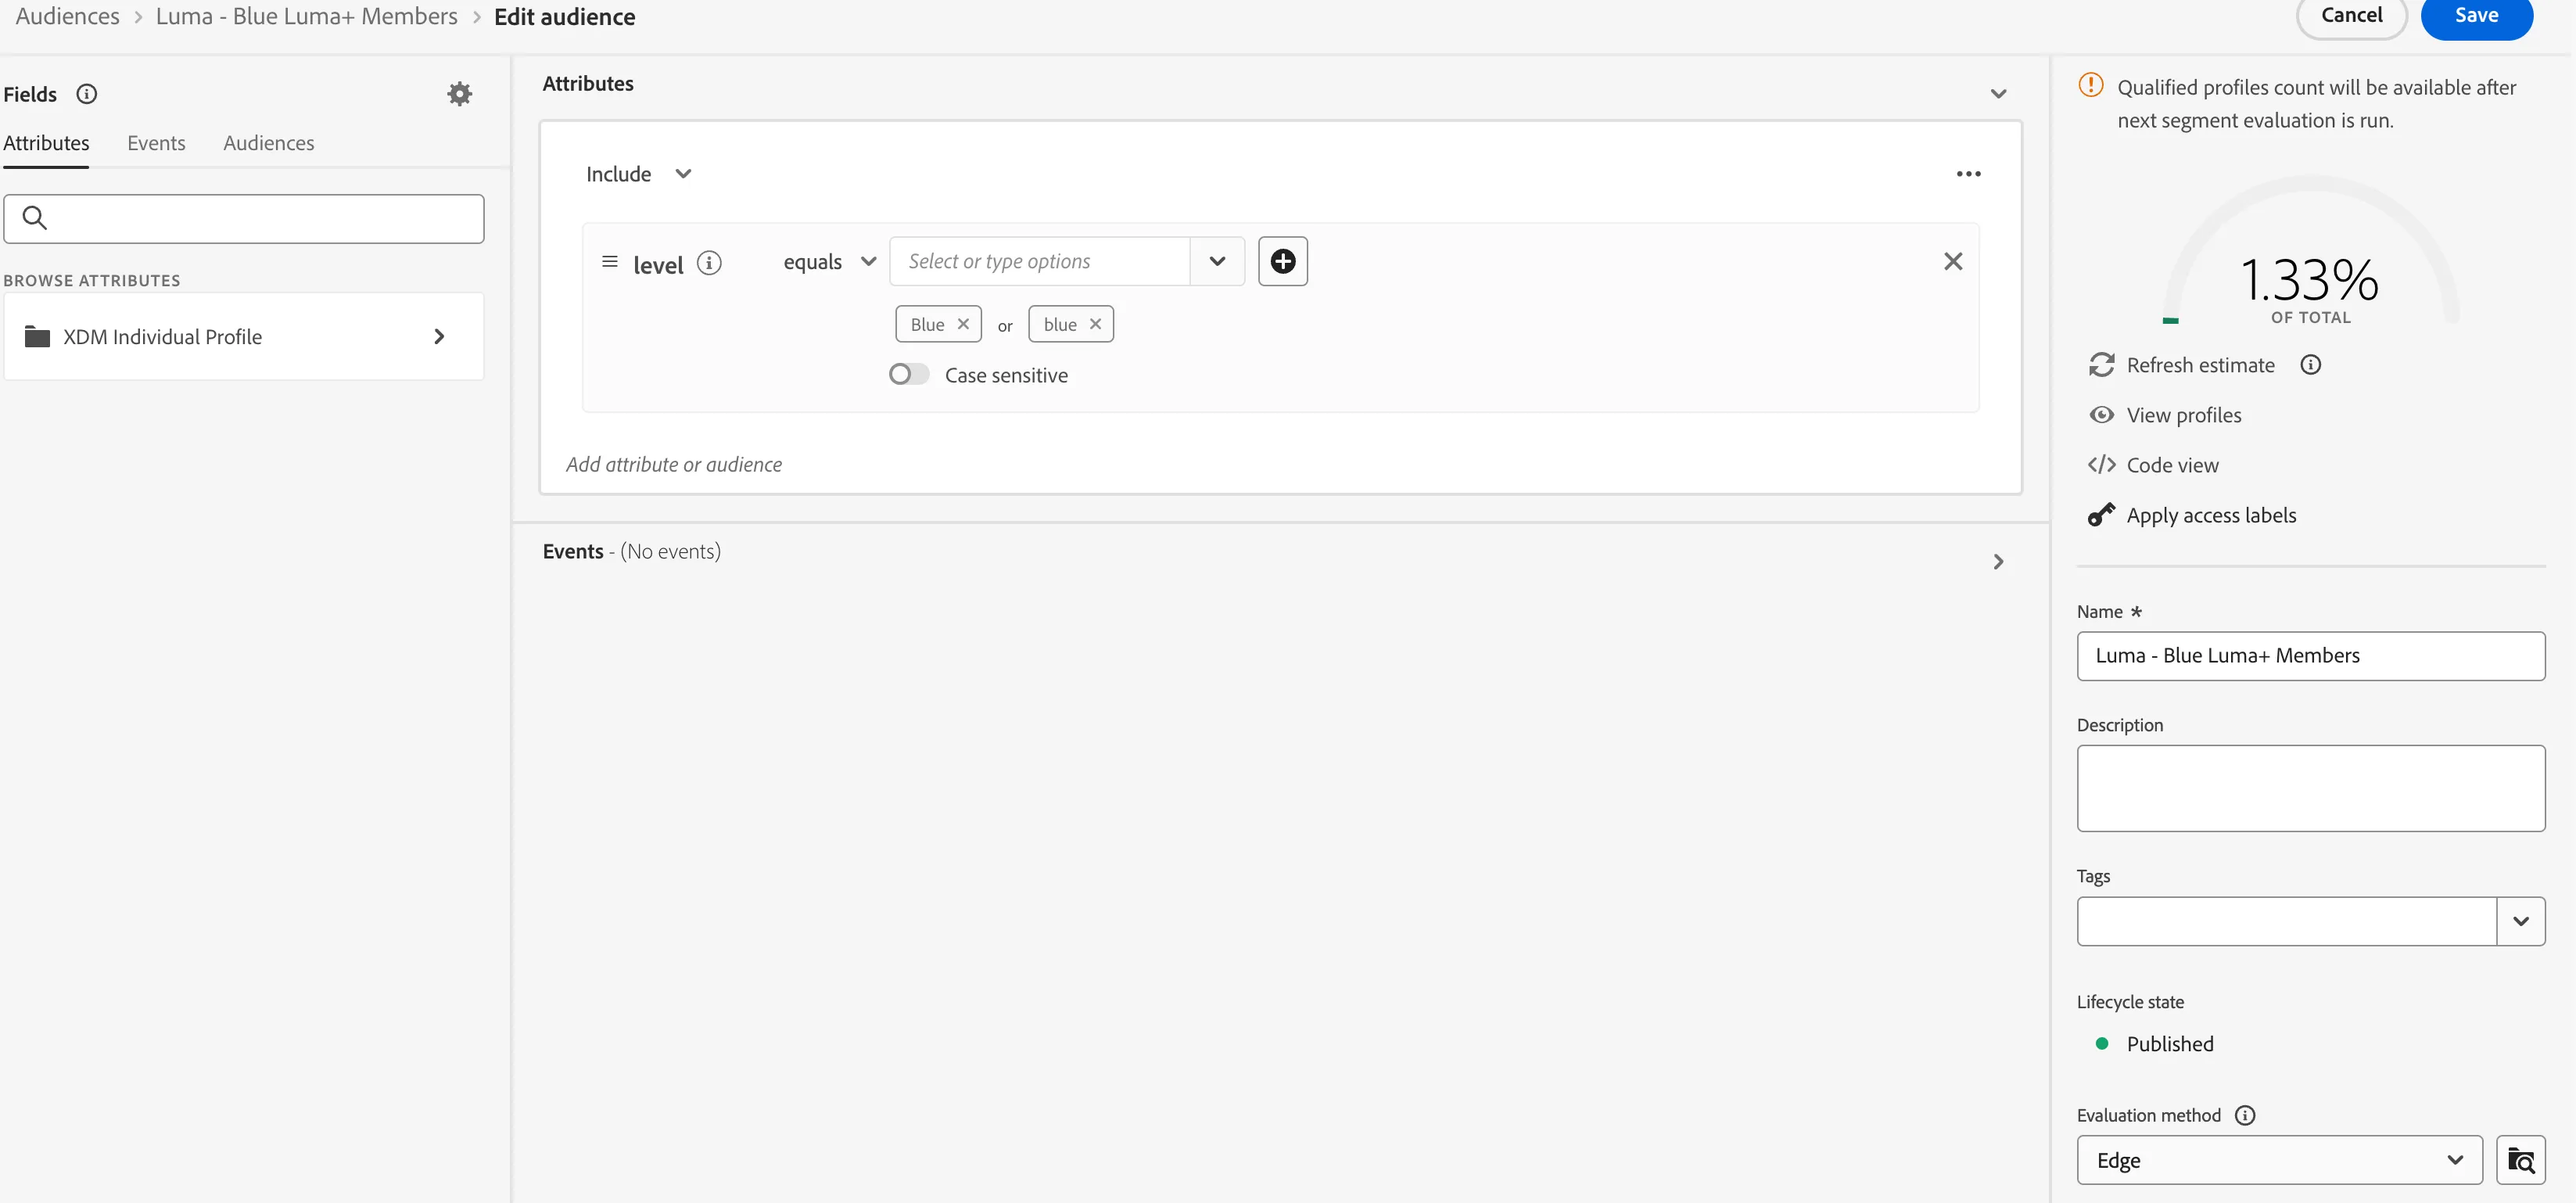Click the Name input field
The height and width of the screenshot is (1203, 2576).
click(x=2310, y=656)
